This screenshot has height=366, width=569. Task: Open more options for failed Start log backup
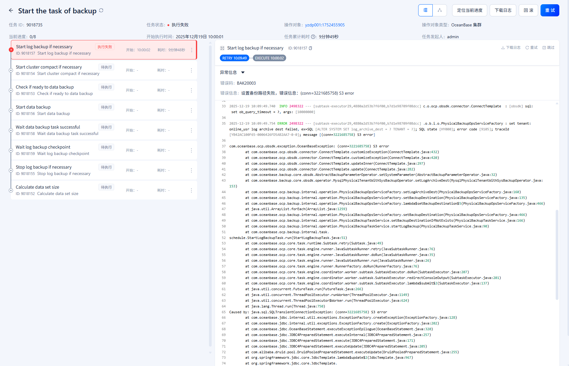[192, 50]
